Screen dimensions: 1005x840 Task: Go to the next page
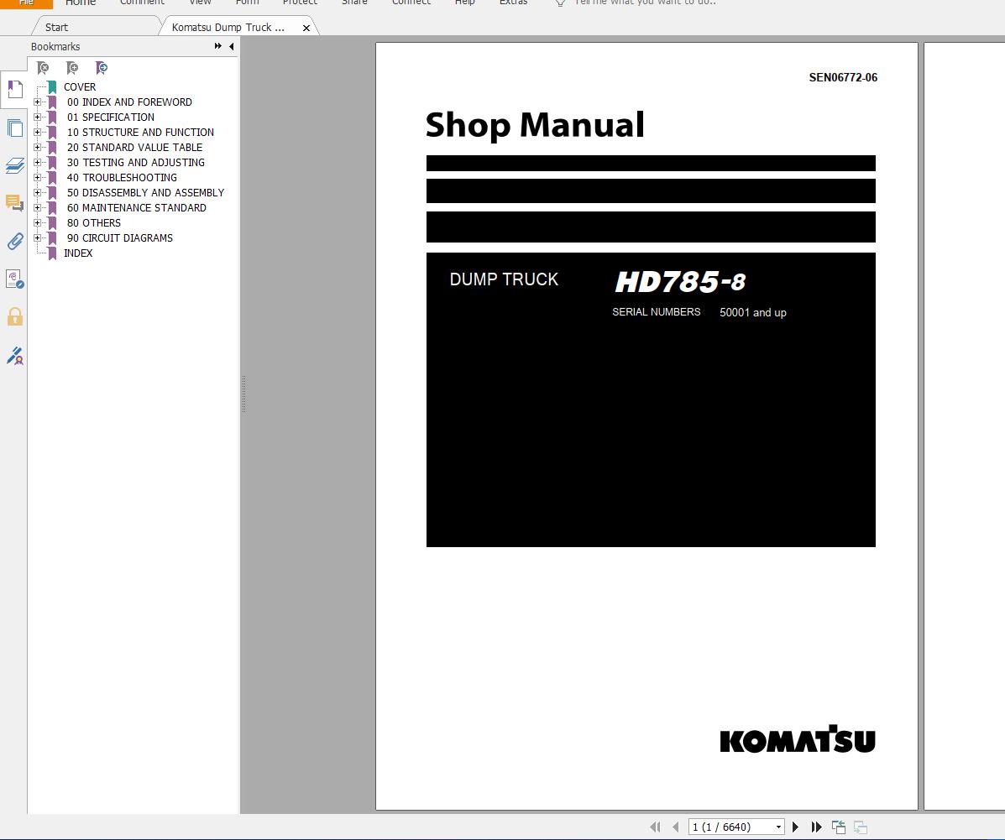pos(795,827)
